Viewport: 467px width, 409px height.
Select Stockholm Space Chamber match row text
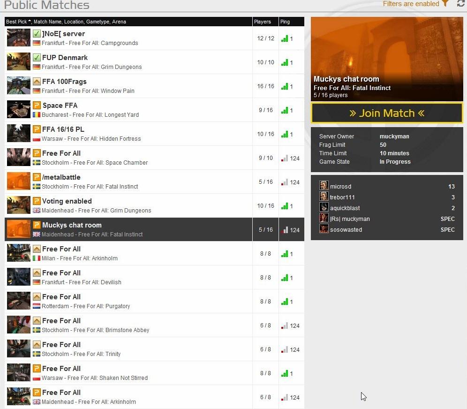[95, 163]
